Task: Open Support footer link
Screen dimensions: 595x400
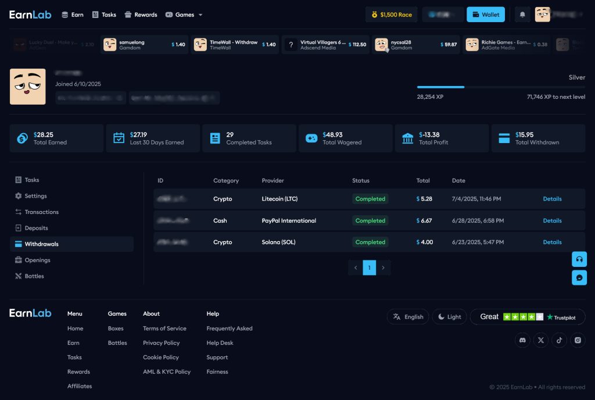Action: tap(217, 357)
